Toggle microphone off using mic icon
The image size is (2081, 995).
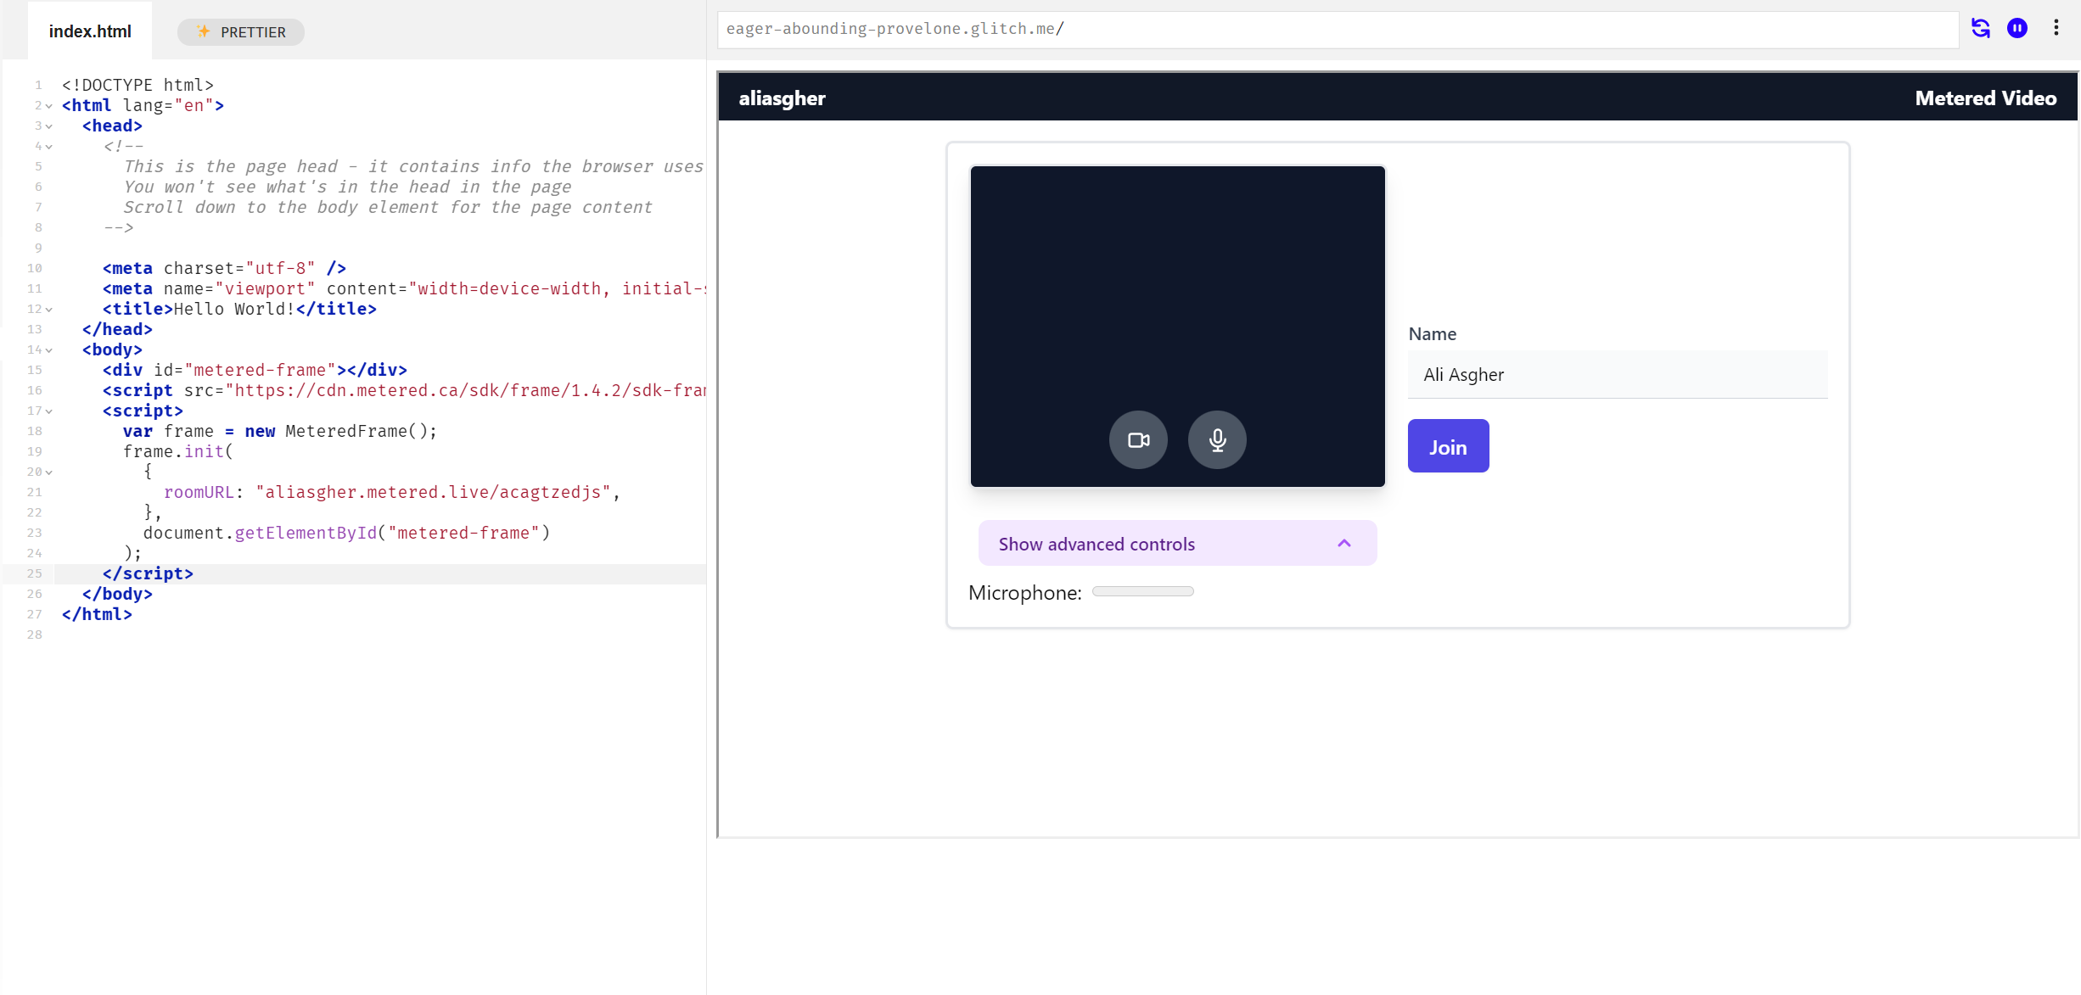(x=1214, y=439)
